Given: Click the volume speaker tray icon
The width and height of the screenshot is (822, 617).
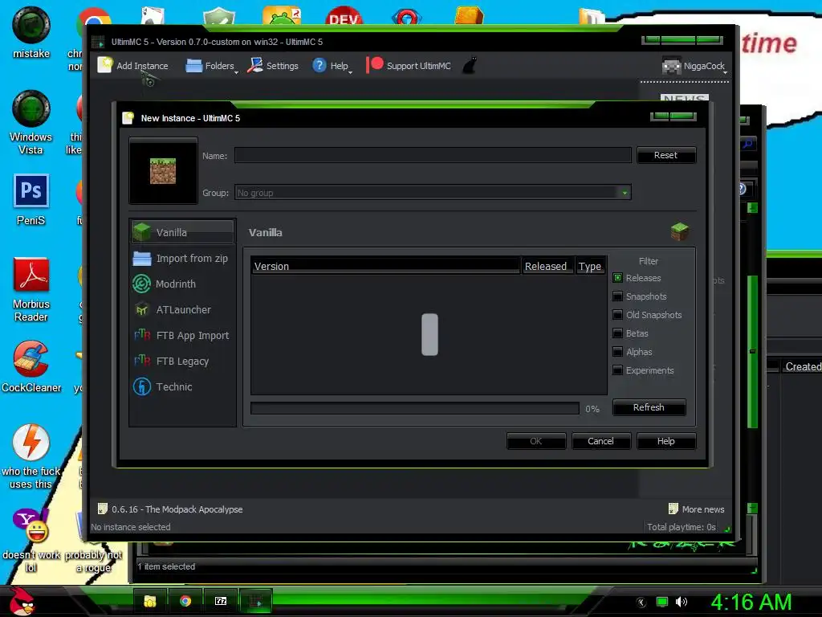Looking at the screenshot, I should (681, 602).
